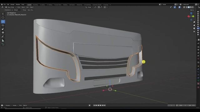Select the Scale tool
The width and height of the screenshot is (200, 112).
(3, 29)
